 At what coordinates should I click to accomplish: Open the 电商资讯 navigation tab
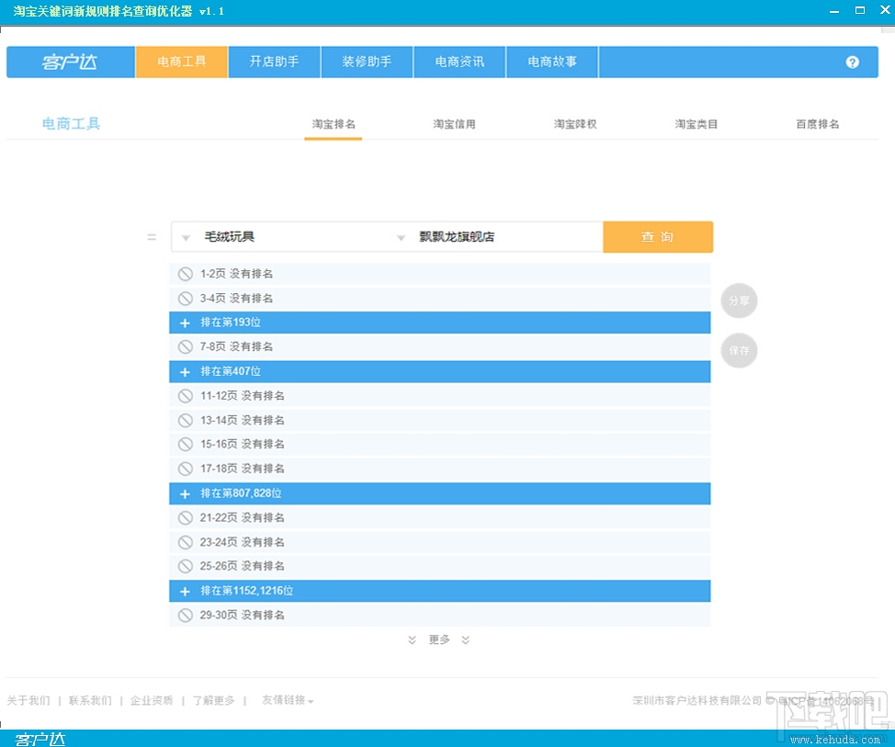click(459, 62)
